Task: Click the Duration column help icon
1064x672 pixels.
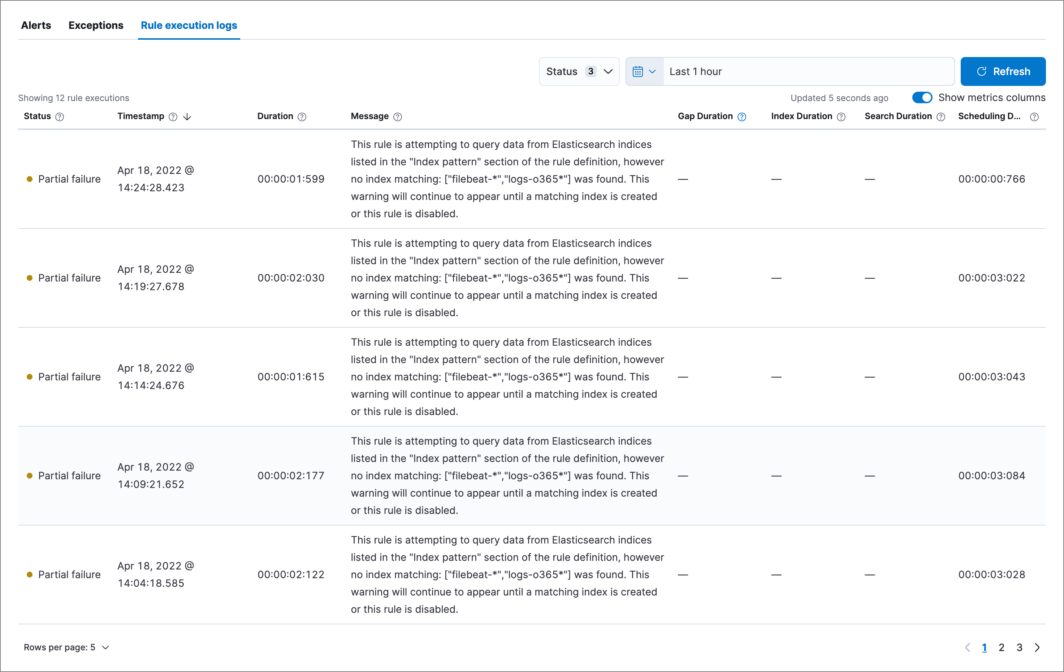Action: click(302, 117)
